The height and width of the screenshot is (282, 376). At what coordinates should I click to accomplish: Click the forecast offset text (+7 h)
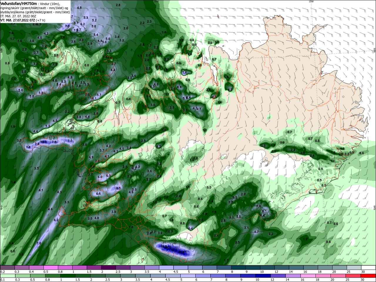[41, 20]
